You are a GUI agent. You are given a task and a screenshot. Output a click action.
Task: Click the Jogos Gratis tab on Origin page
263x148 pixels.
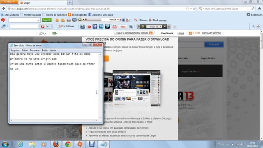click(208, 58)
